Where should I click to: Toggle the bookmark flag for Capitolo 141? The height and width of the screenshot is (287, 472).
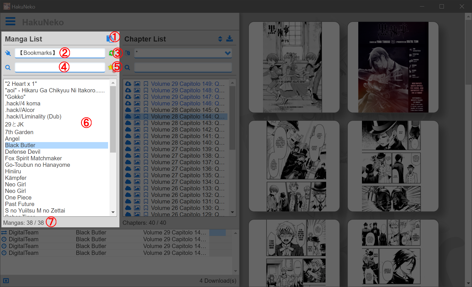pyautogui.click(x=146, y=136)
